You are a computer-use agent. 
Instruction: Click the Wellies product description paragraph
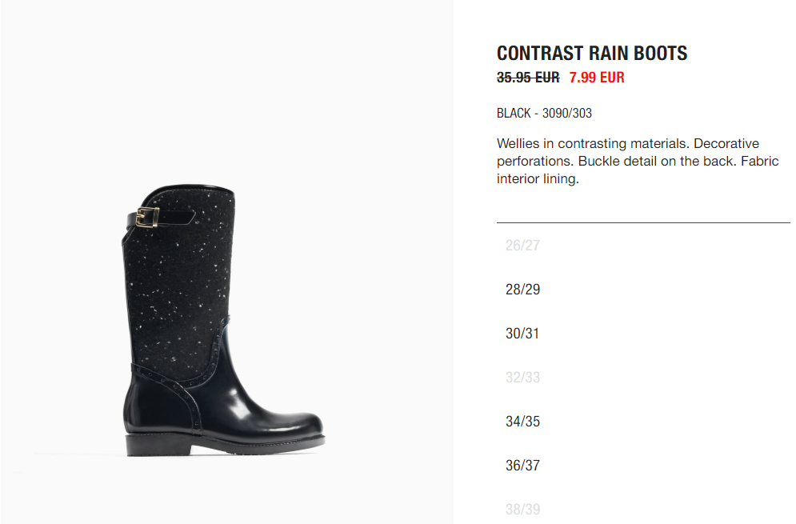click(638, 161)
